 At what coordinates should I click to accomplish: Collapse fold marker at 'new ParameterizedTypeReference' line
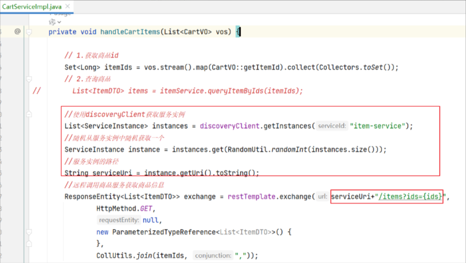pyautogui.click(x=29, y=232)
